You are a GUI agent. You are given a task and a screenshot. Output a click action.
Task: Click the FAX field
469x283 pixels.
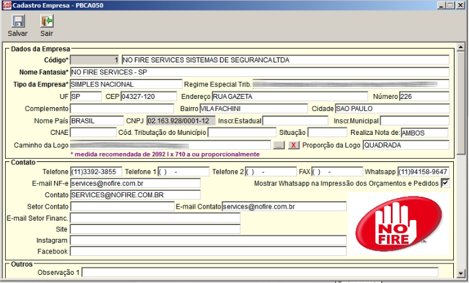point(337,171)
